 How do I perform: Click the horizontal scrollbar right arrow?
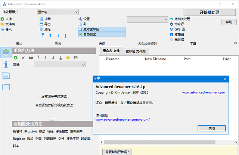pyautogui.click(x=236, y=142)
